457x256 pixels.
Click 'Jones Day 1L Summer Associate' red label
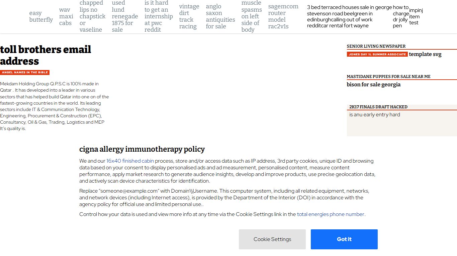(377, 54)
